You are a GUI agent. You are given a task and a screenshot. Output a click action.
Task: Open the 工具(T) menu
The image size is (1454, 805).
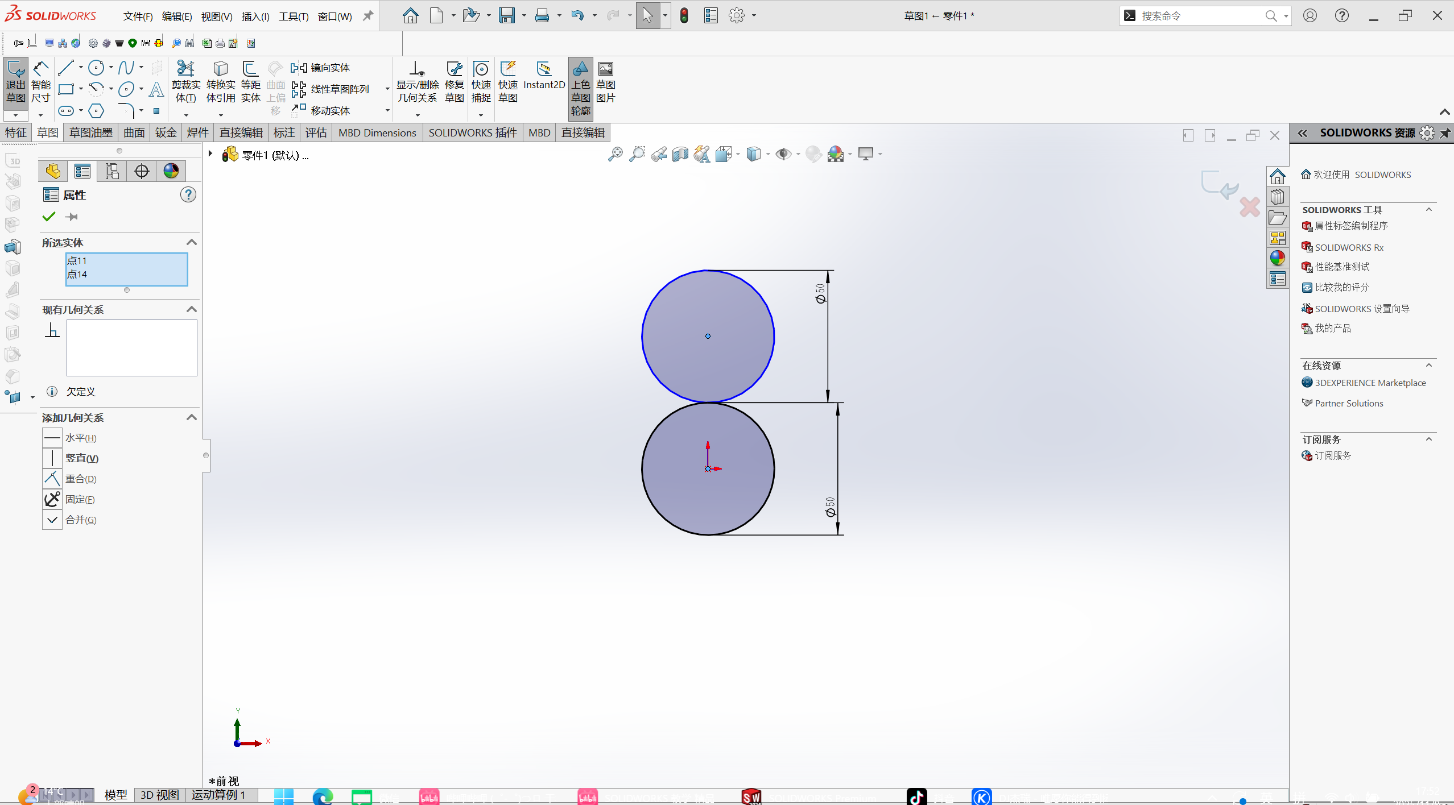click(294, 16)
